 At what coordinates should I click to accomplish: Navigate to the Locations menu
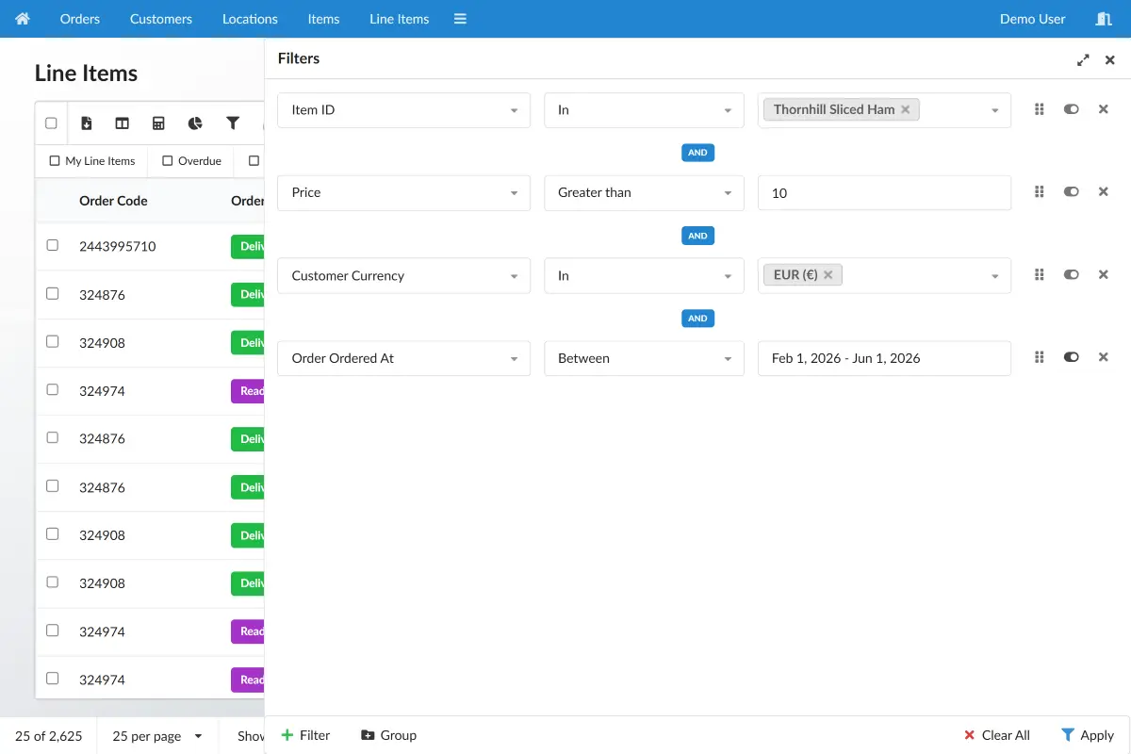pos(250,19)
